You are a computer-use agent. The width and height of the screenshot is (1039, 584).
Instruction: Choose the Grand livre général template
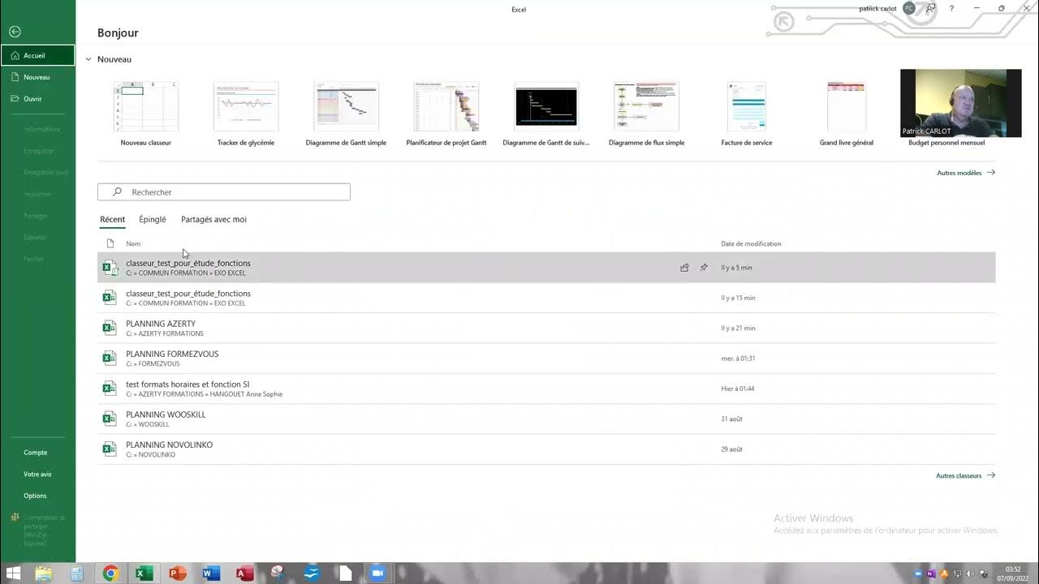pos(847,114)
